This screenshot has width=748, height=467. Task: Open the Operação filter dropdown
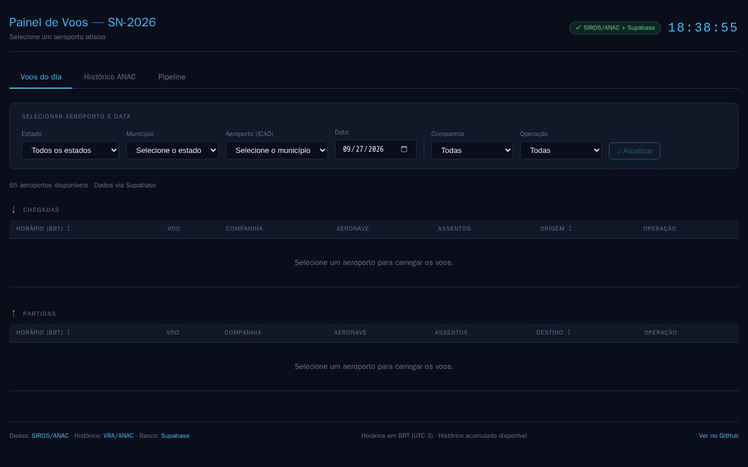tap(561, 150)
